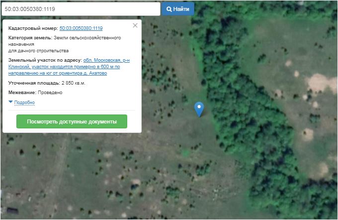Open cadastral number link in the popup
The height and width of the screenshot is (220, 338).
(x=81, y=28)
